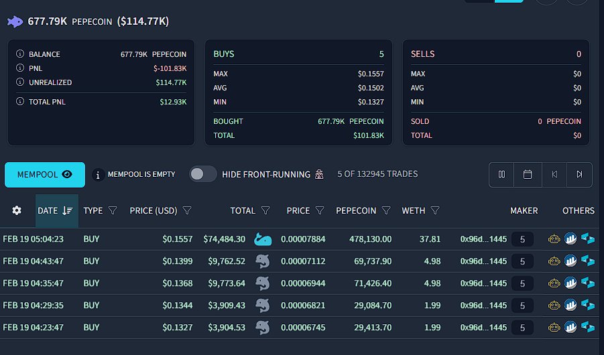Image resolution: width=604 pixels, height=355 pixels.
Task: Click the round chart icon on the 05:04:23 row
Action: pos(570,238)
